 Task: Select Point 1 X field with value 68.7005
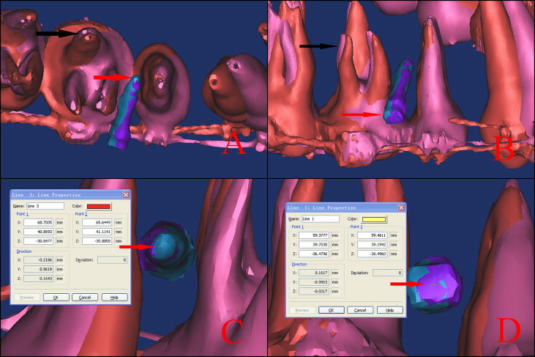[x=37, y=221]
